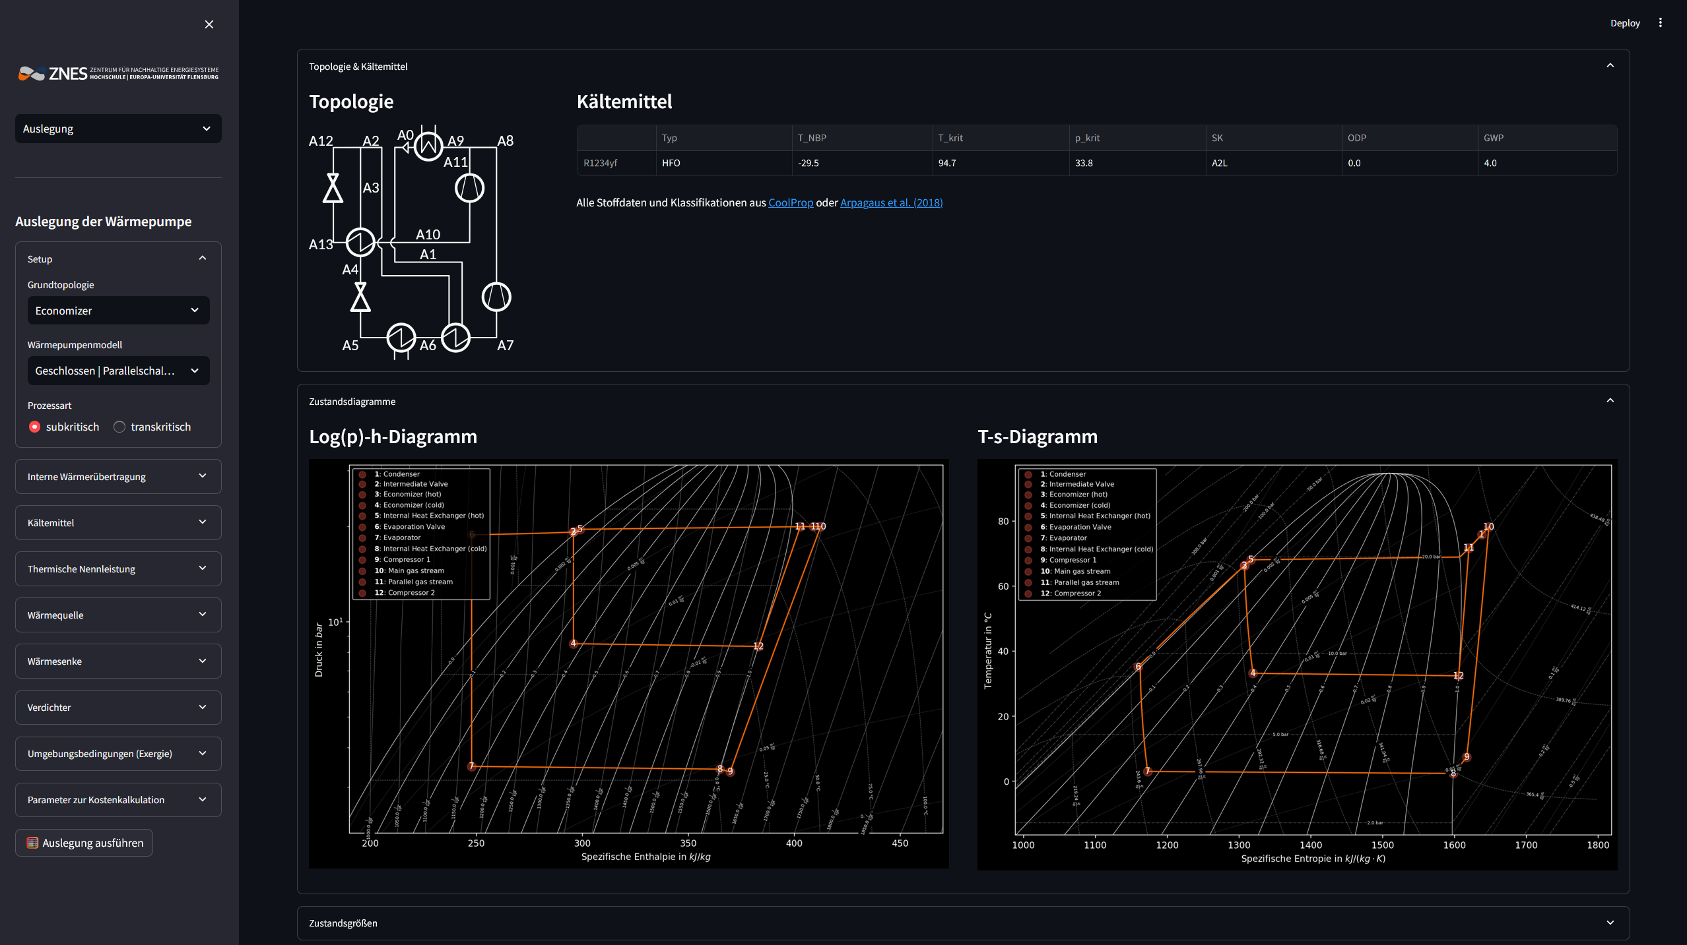
Task: Click the Deploy button
Action: pos(1625,22)
